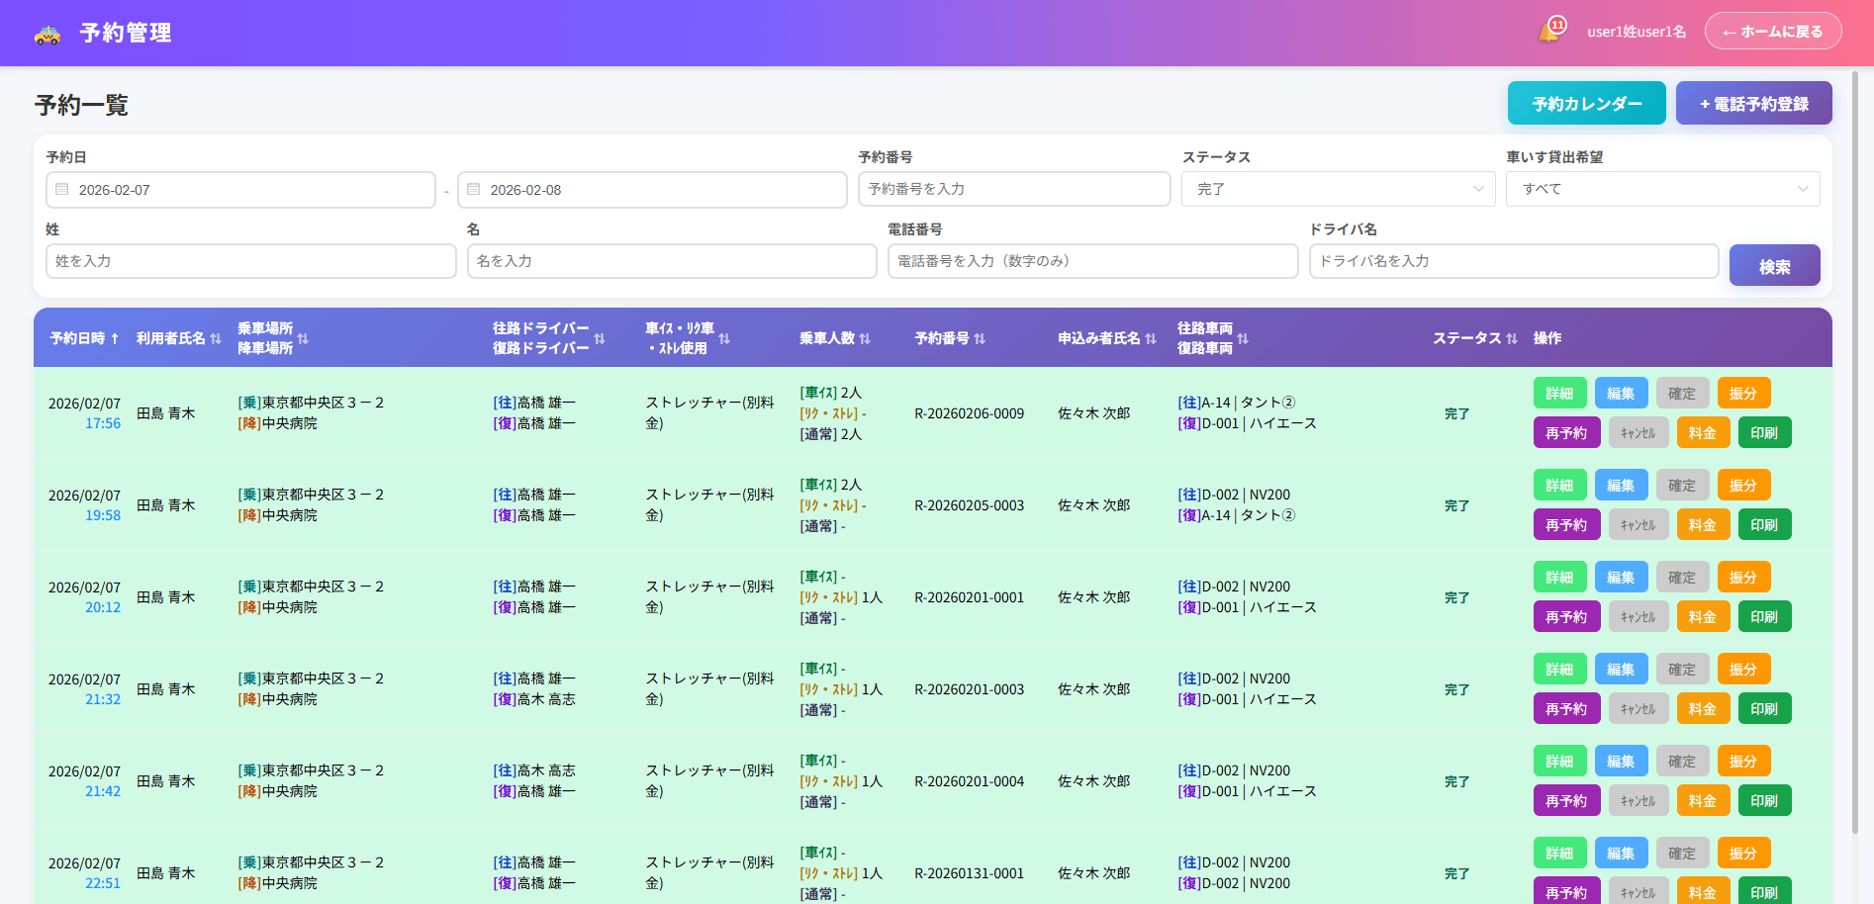The image size is (1874, 904).
Task: Click the 電話予約登録 button
Action: (1754, 103)
